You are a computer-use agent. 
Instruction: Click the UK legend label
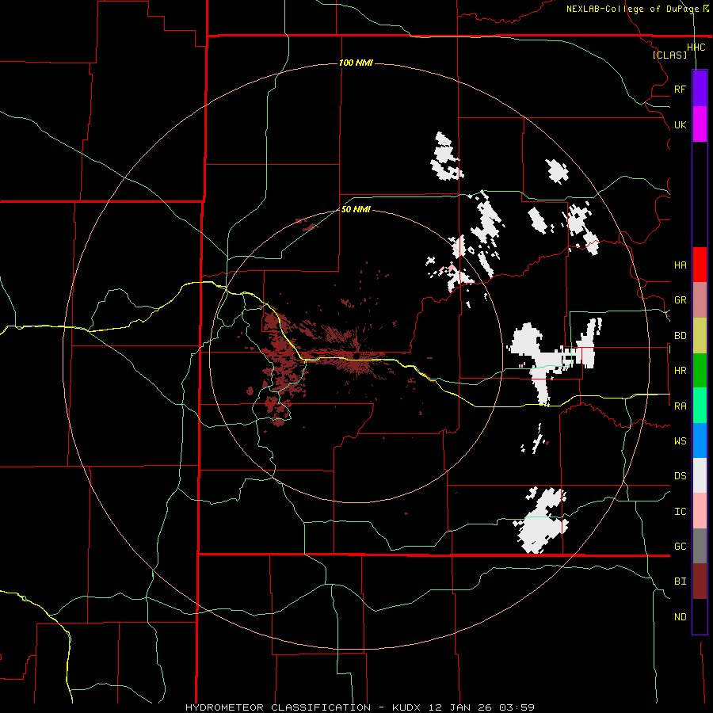pos(680,124)
